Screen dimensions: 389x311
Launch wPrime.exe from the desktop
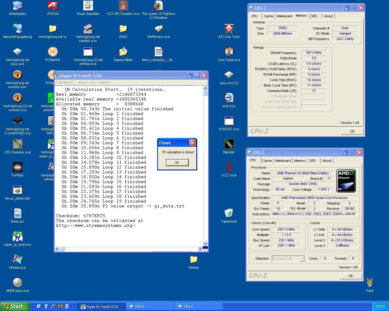pyautogui.click(x=17, y=262)
